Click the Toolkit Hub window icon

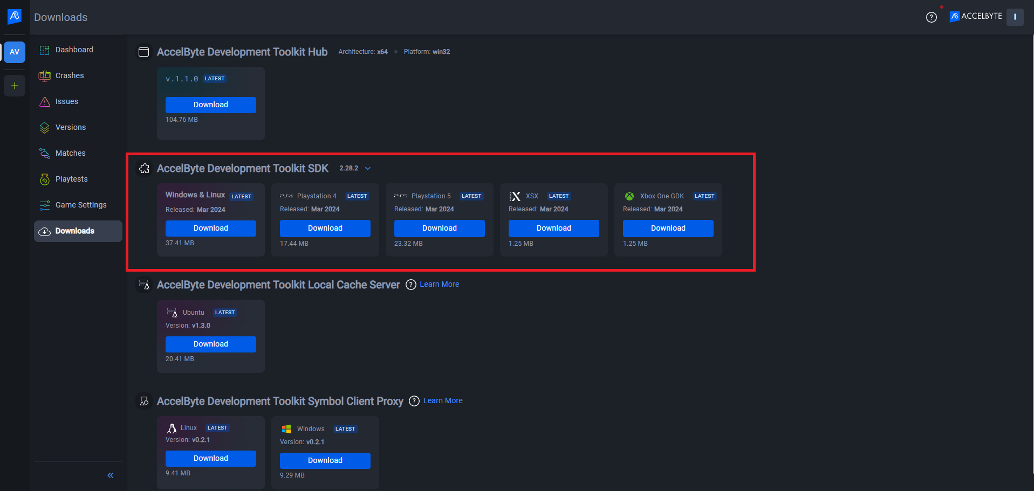click(x=144, y=52)
